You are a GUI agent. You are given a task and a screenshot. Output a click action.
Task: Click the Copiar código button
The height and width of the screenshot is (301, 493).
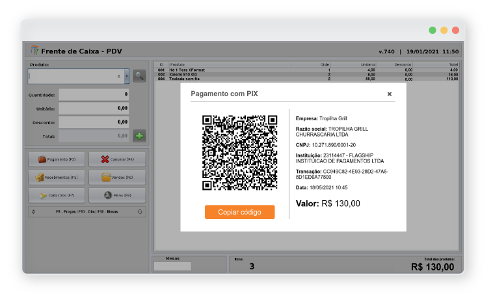[x=239, y=213]
